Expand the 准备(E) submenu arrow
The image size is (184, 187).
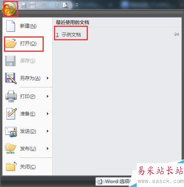click(x=48, y=113)
